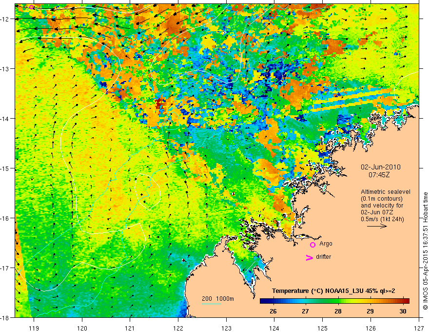Click the '02-Jun-2010' date label
Viewport: 429px width, 332px height.
point(381,167)
